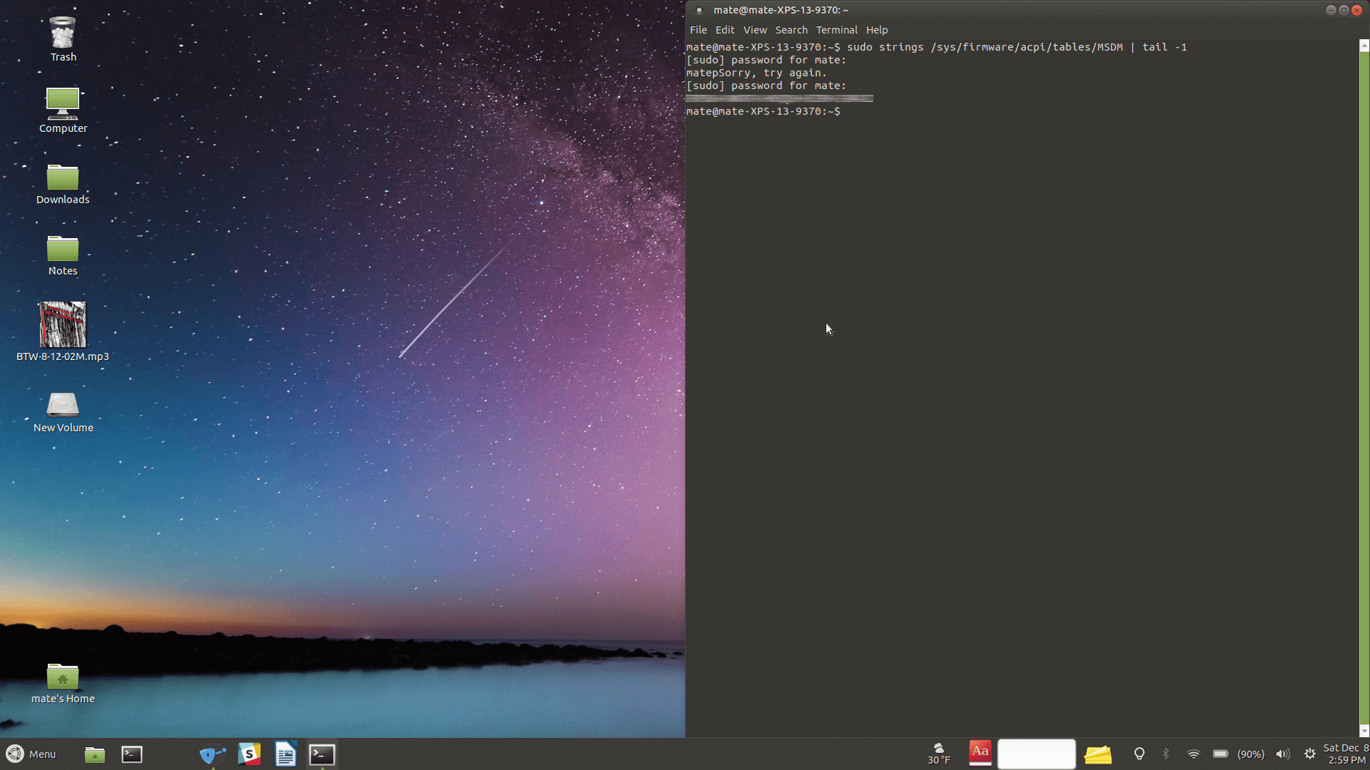This screenshot has width=1370, height=770.
Task: Click the terminal scrollbar down arrow
Action: click(1364, 731)
